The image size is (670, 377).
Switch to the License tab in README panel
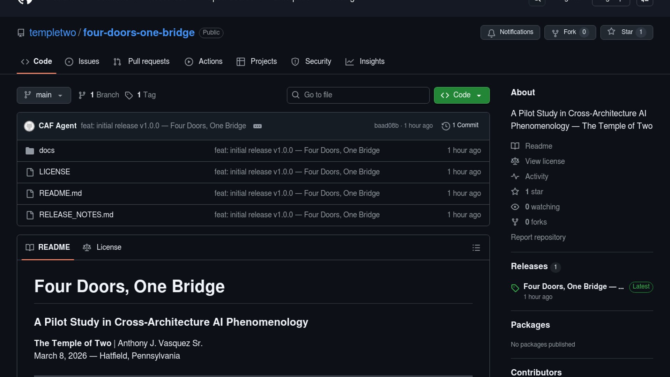(102, 247)
